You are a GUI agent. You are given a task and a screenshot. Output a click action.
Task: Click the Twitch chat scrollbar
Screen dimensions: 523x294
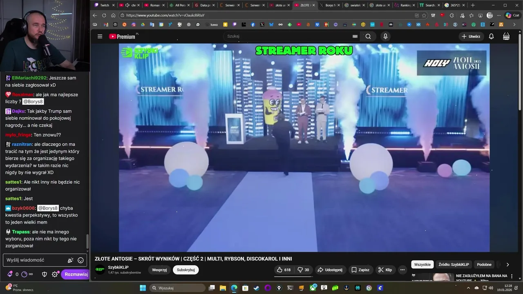[x=87, y=241]
